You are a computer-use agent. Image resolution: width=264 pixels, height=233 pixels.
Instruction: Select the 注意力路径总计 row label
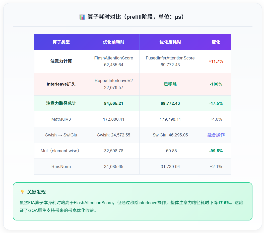coord(61,103)
